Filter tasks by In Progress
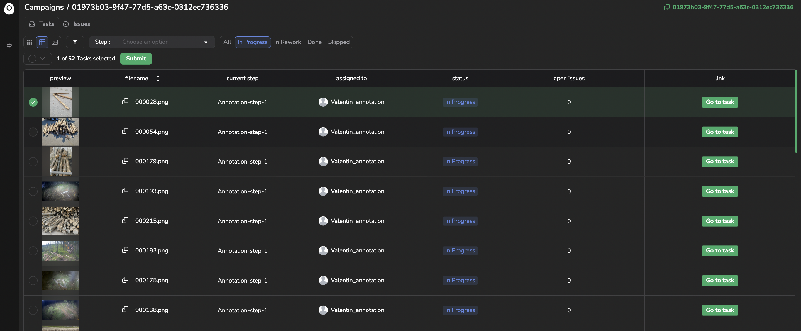This screenshot has width=801, height=331. coord(253,42)
